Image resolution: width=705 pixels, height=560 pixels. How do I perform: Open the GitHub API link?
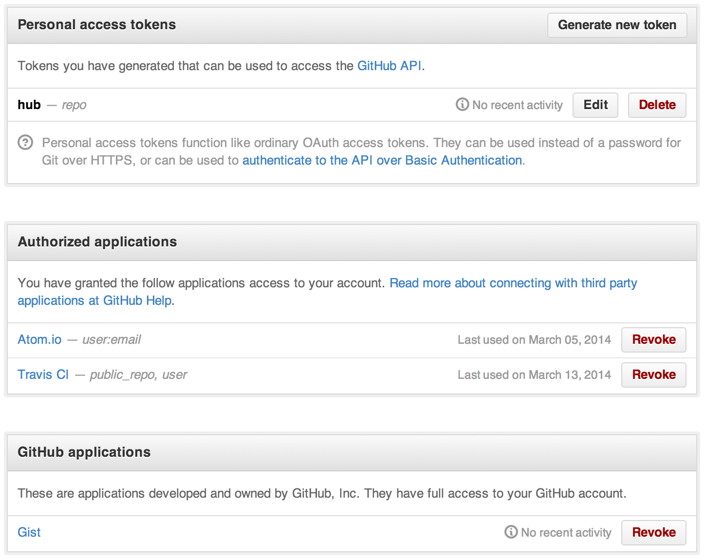(x=389, y=66)
